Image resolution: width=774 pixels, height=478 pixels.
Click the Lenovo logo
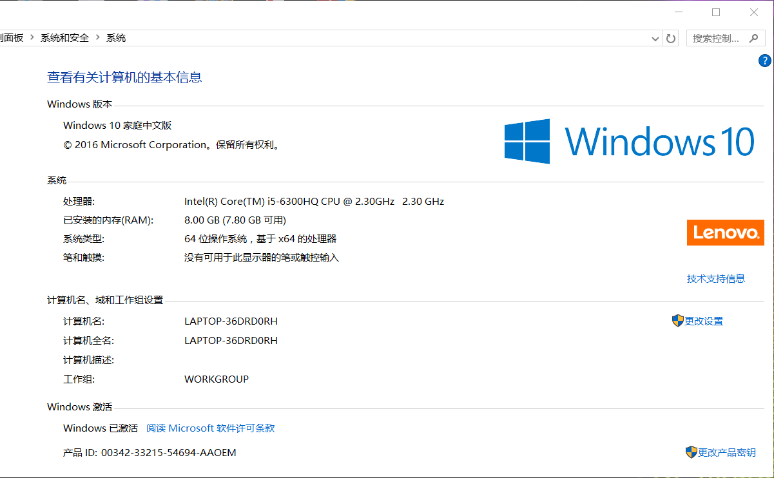pos(725,233)
